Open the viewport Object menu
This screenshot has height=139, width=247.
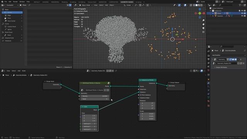pyautogui.click(x=112, y=5)
